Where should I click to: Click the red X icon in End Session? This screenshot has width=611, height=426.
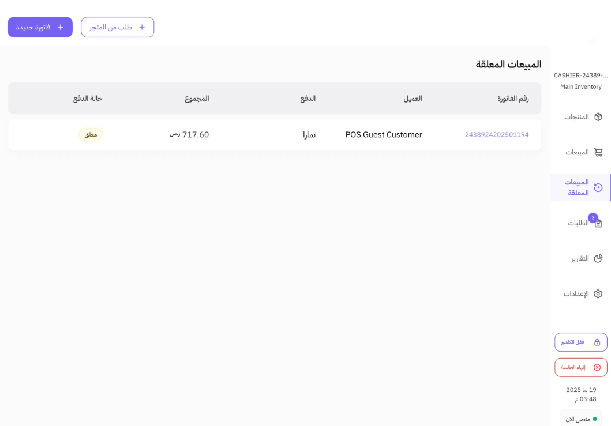[x=597, y=367]
